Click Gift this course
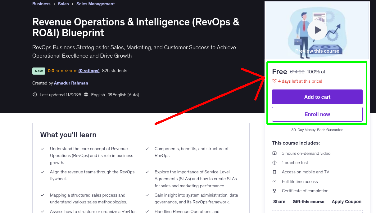This screenshot has width=376, height=213. 308,202
